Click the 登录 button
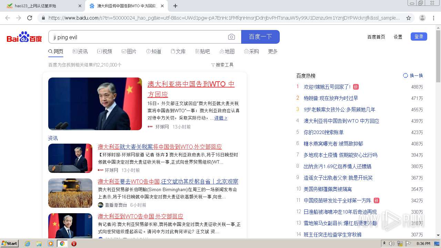441x248 pixels. coord(419,37)
